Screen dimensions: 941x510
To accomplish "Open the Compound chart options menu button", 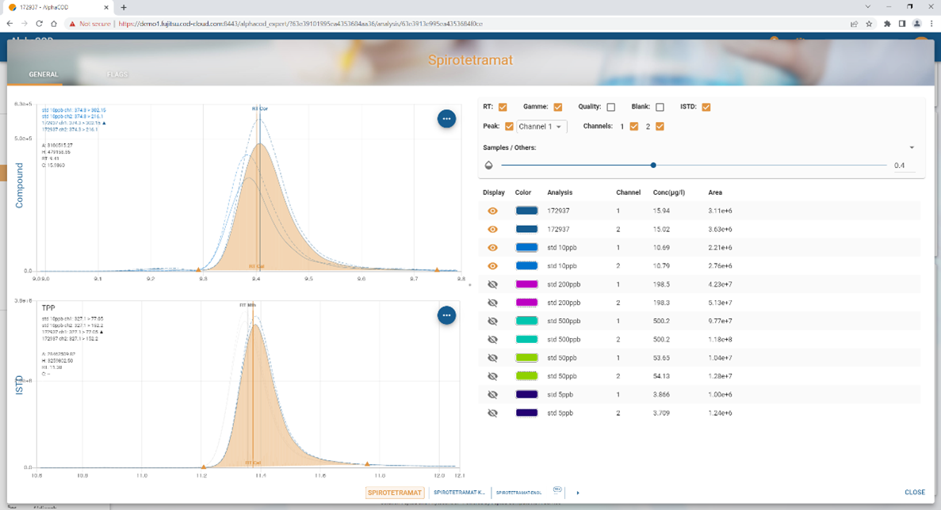I will [446, 119].
